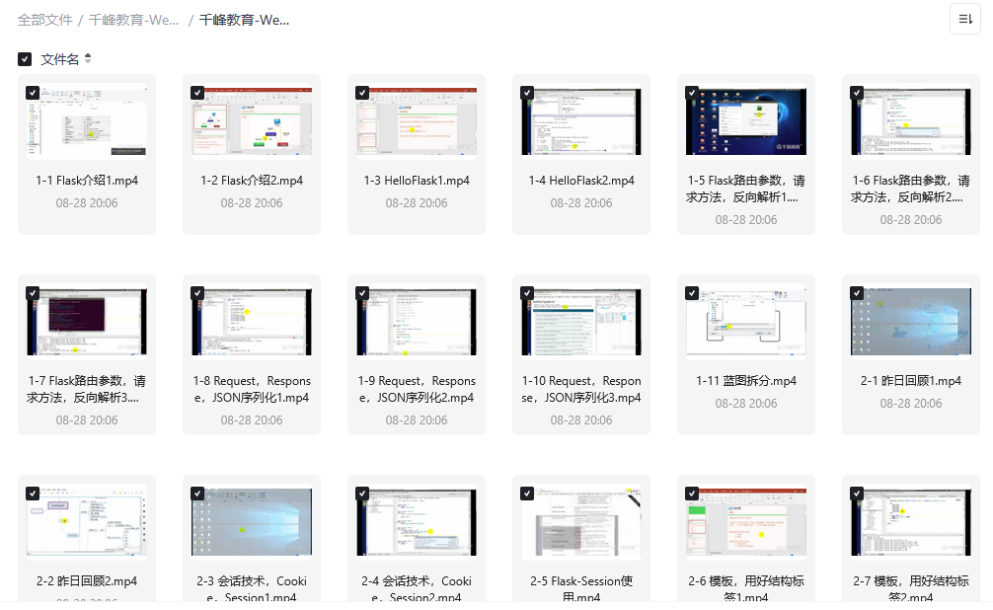
Task: Open the 1-3 HelloFlask1.mp4 video thumbnail
Action: point(417,121)
